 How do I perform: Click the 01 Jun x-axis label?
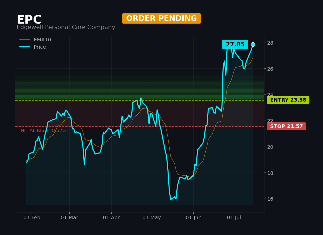(x=193, y=218)
